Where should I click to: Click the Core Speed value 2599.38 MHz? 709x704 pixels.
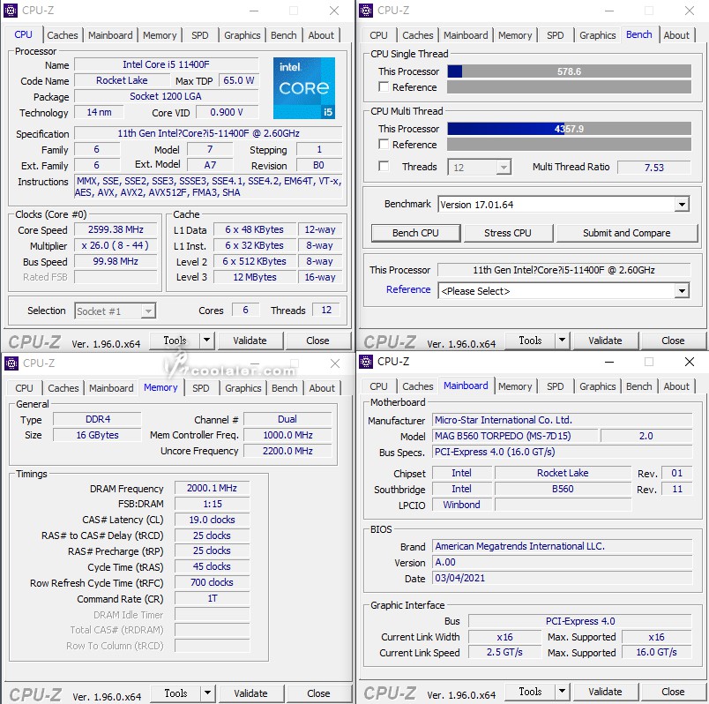(116, 229)
